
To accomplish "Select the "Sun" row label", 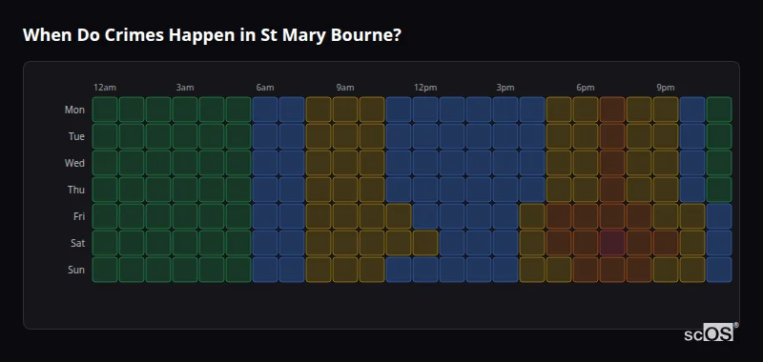I will pyautogui.click(x=76, y=270).
